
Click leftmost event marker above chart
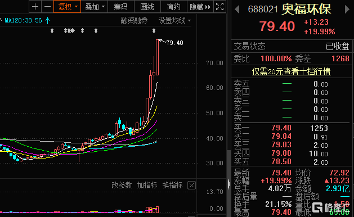point(52,31)
